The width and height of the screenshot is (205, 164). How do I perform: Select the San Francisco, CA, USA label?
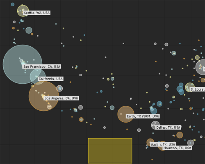pos(42,66)
